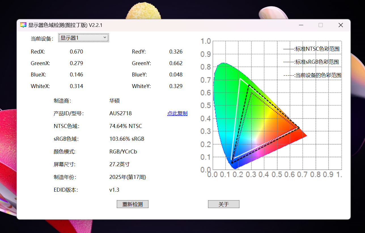Viewport: 365px width, 233px height.
Task: Click the 制造商 label
Action: point(62,101)
